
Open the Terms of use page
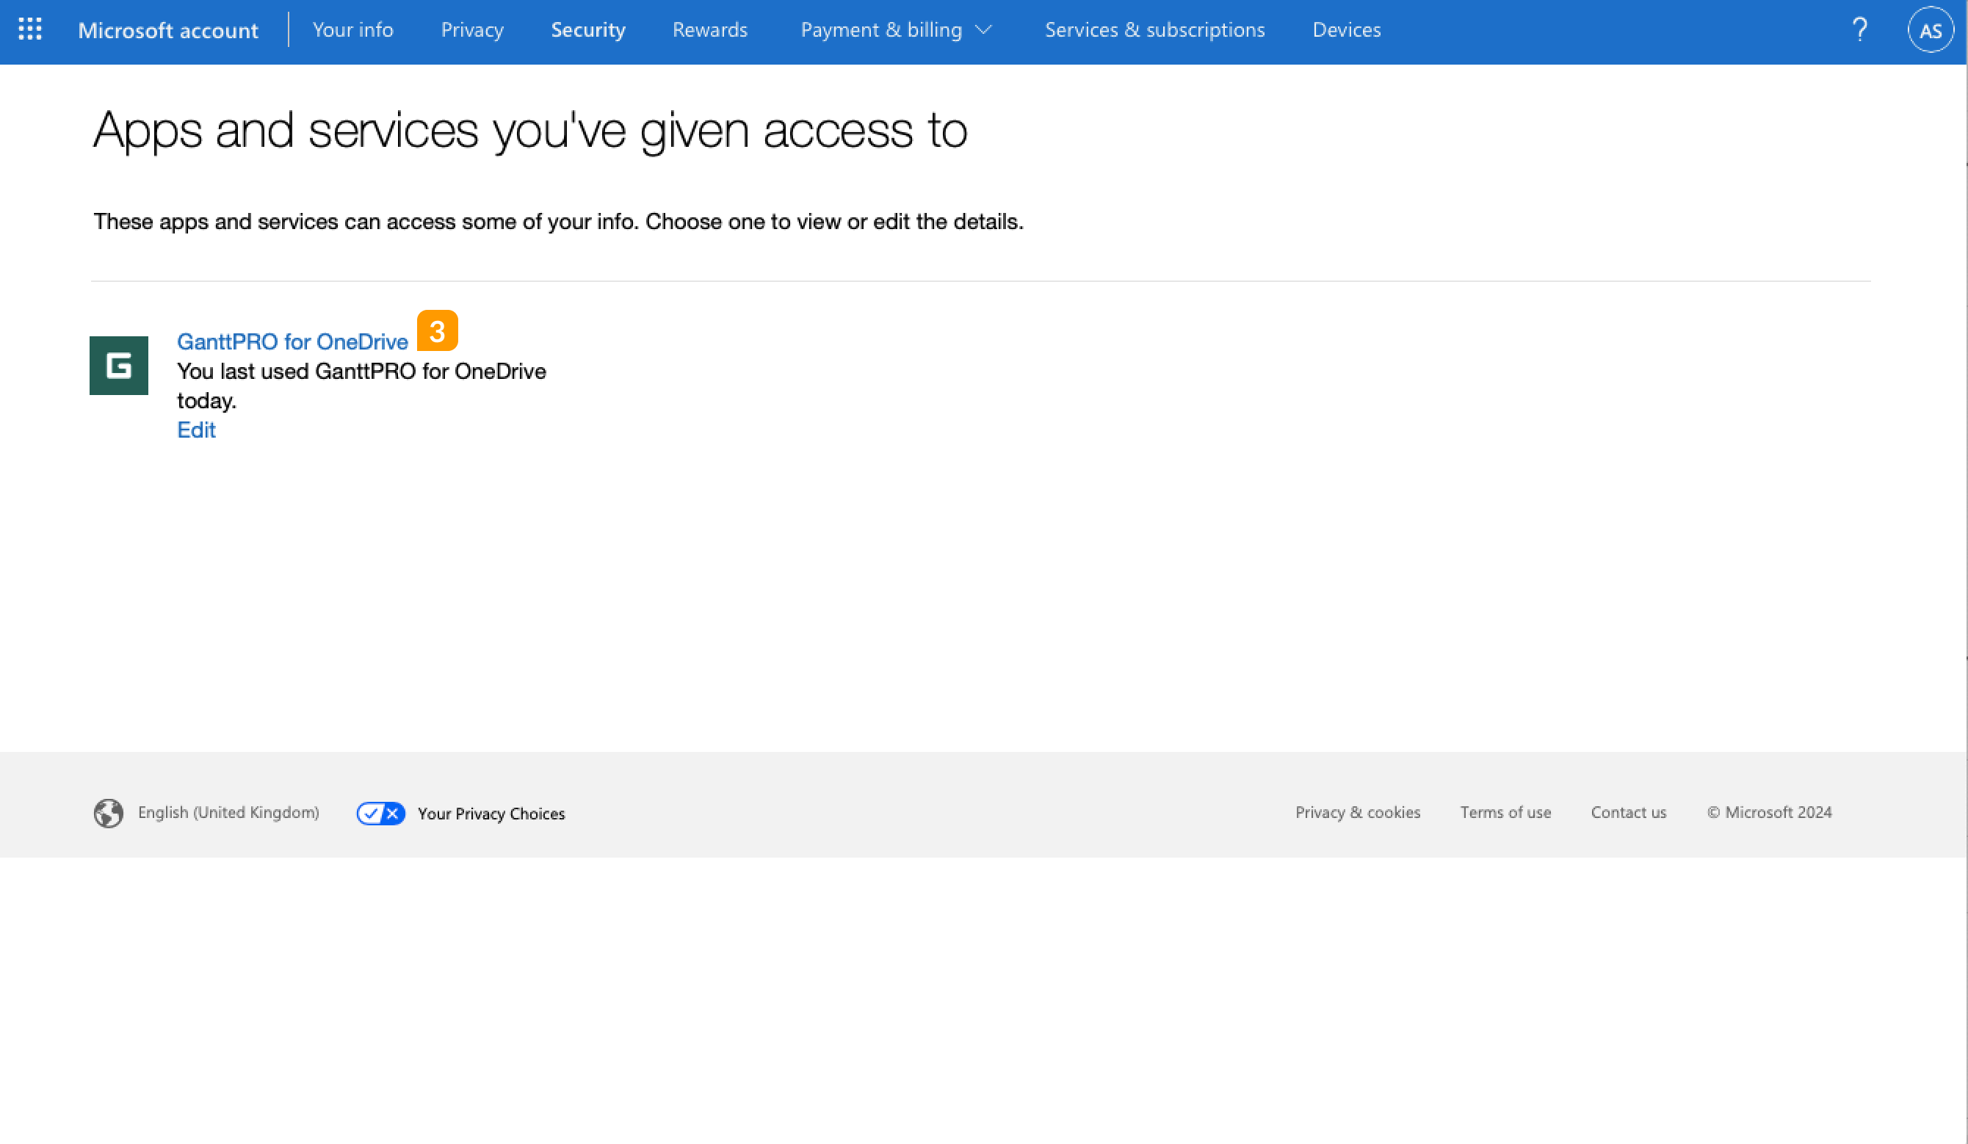pyautogui.click(x=1505, y=813)
